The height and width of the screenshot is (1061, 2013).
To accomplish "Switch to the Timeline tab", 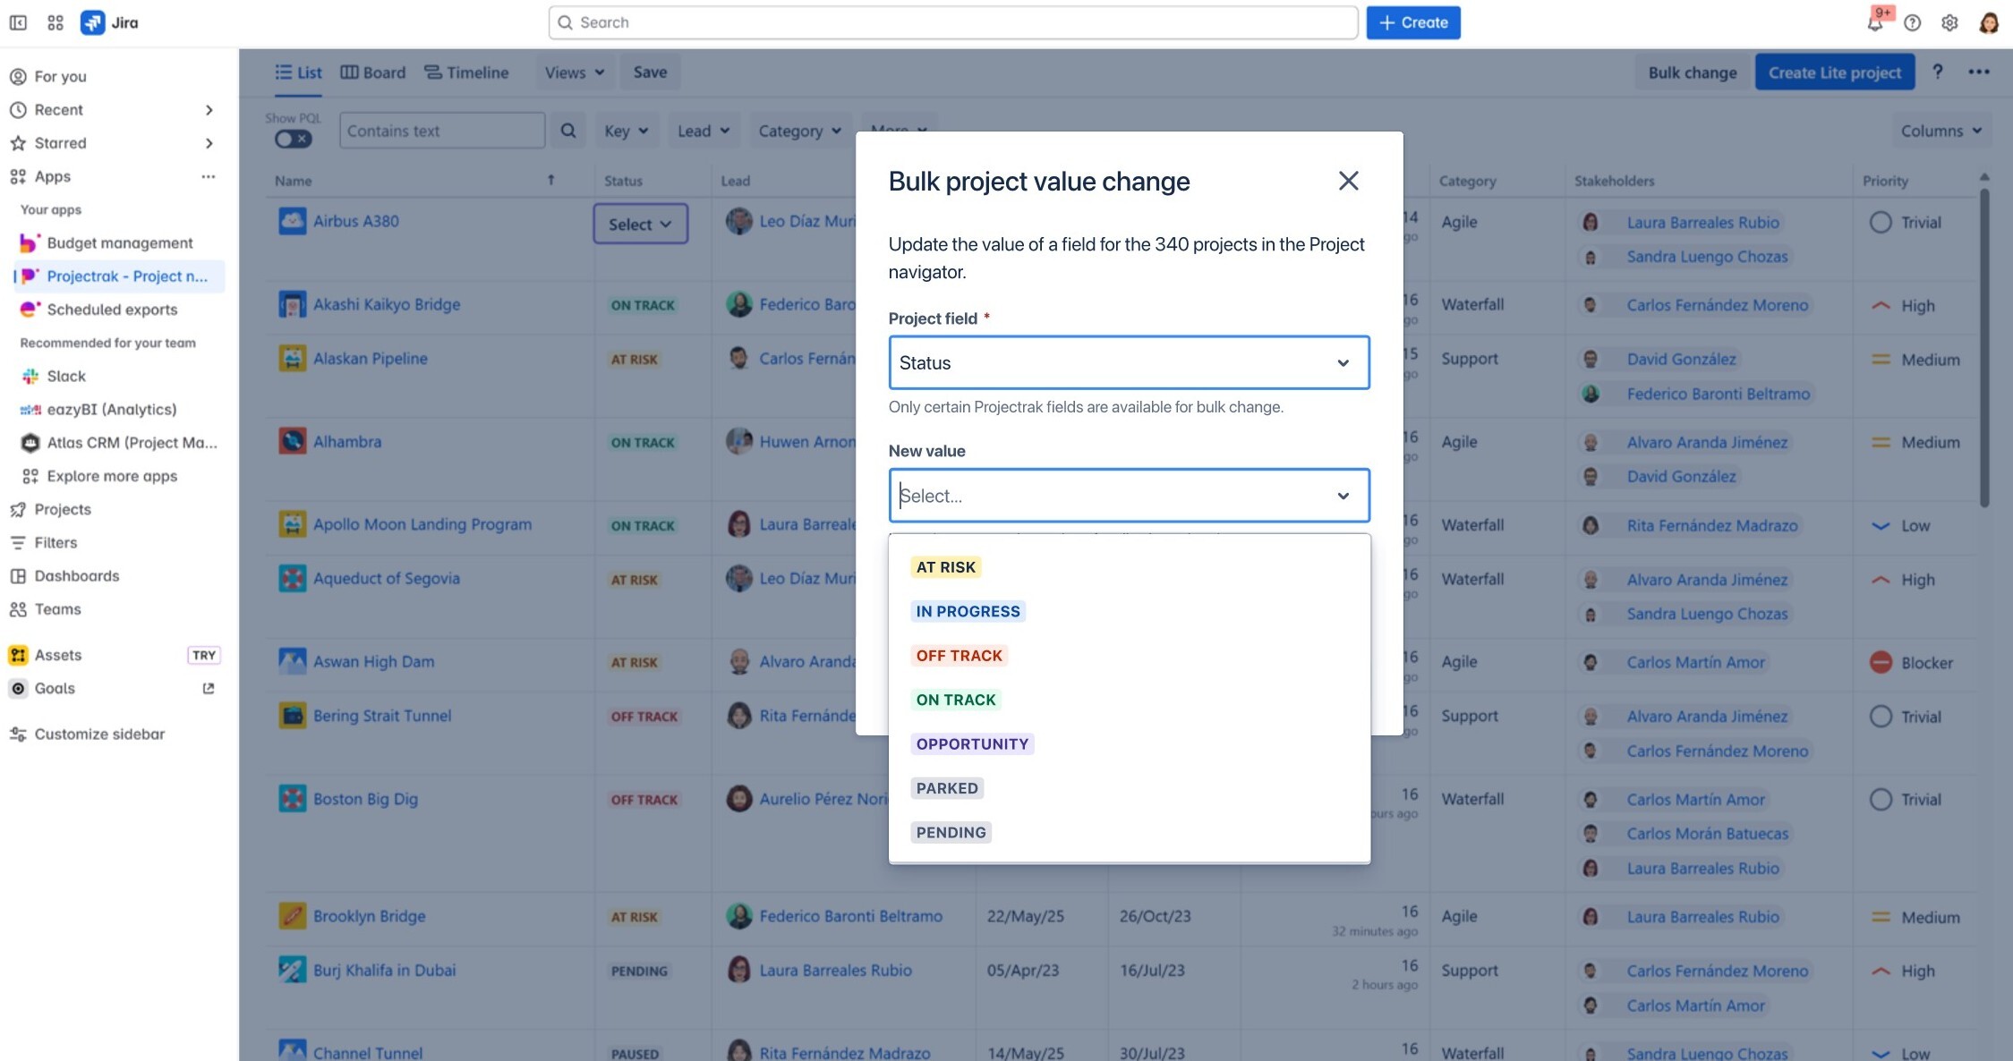I will tap(466, 72).
